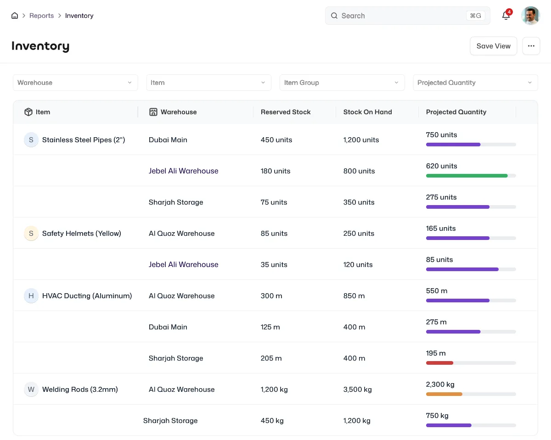551x440 pixels.
Task: Click the Save View button
Action: click(494, 46)
